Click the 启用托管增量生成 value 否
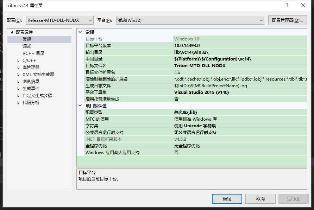 pyautogui.click(x=240, y=99)
